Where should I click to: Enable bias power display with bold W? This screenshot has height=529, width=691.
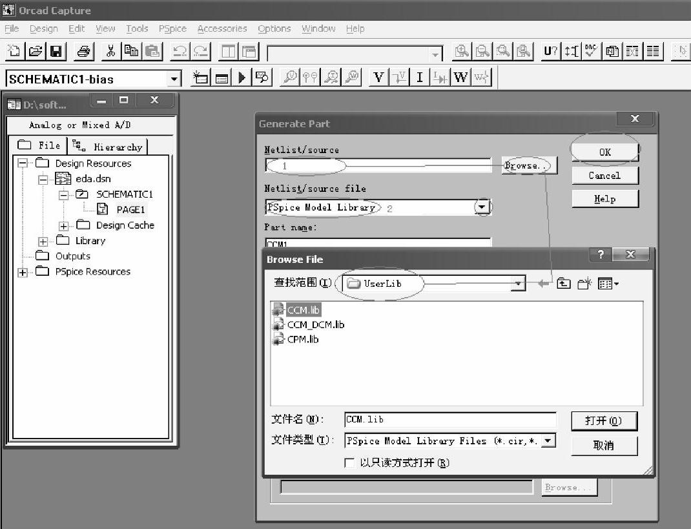pyautogui.click(x=460, y=78)
